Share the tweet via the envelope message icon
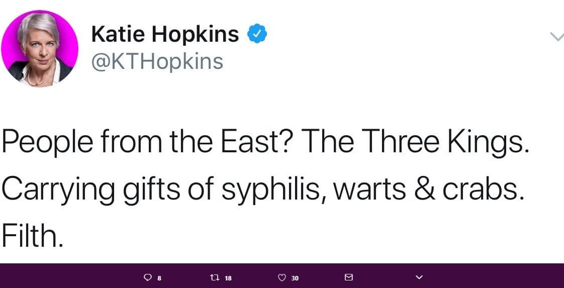The height and width of the screenshot is (288, 564). click(x=348, y=277)
